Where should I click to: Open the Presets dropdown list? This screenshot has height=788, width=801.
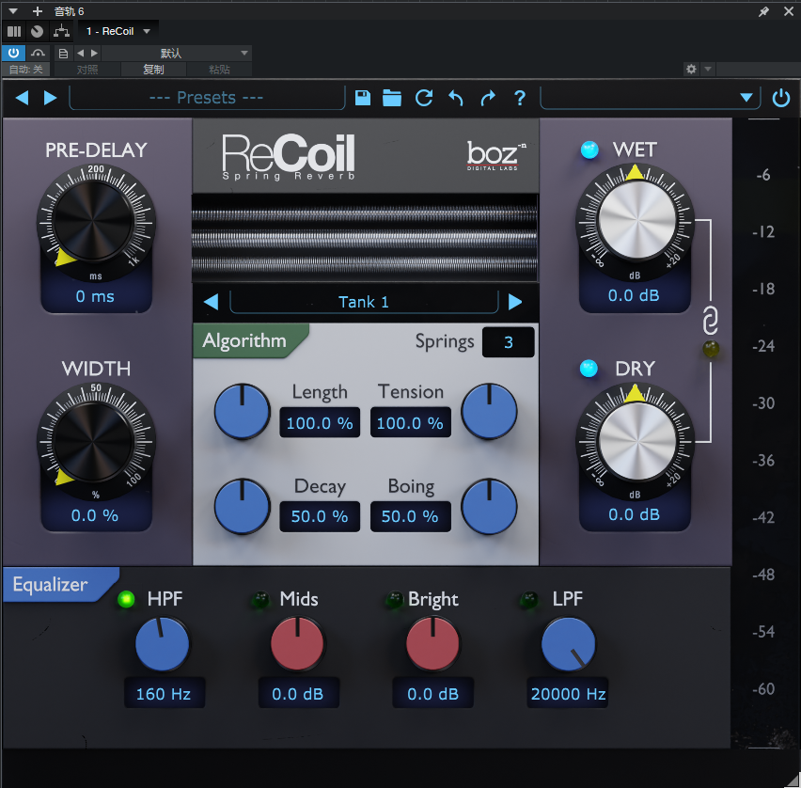207,98
